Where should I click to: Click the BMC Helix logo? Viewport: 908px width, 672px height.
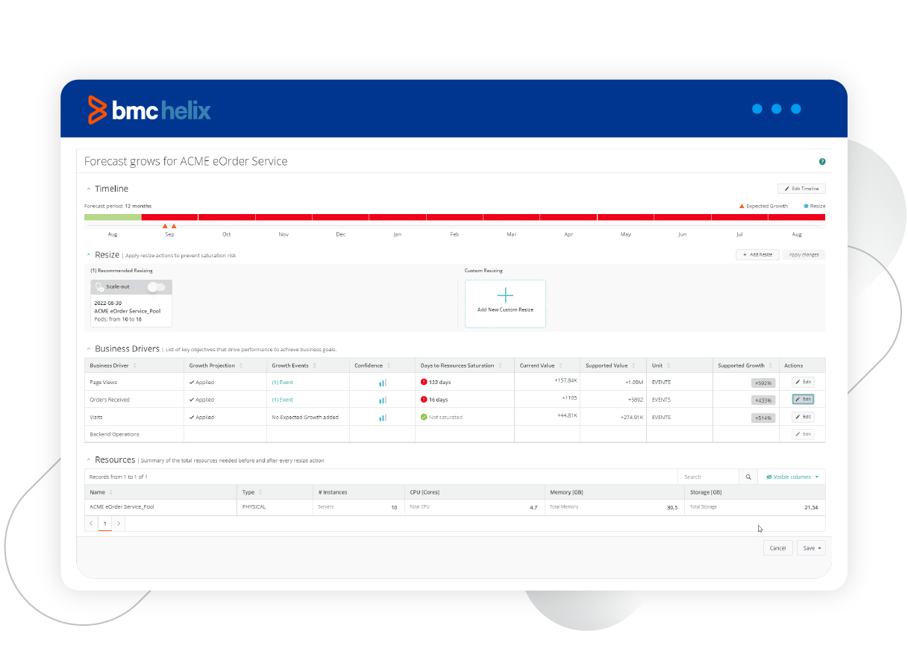point(149,110)
